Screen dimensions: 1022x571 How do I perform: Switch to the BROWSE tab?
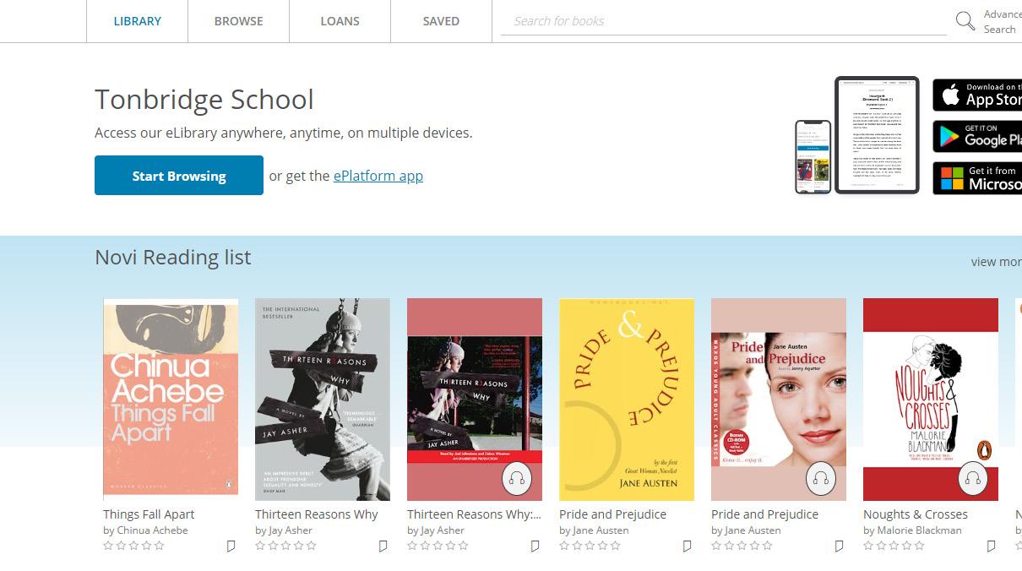238,21
